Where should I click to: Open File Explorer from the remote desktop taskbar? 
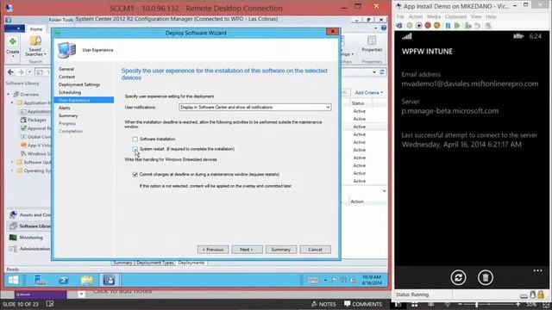coord(86,280)
